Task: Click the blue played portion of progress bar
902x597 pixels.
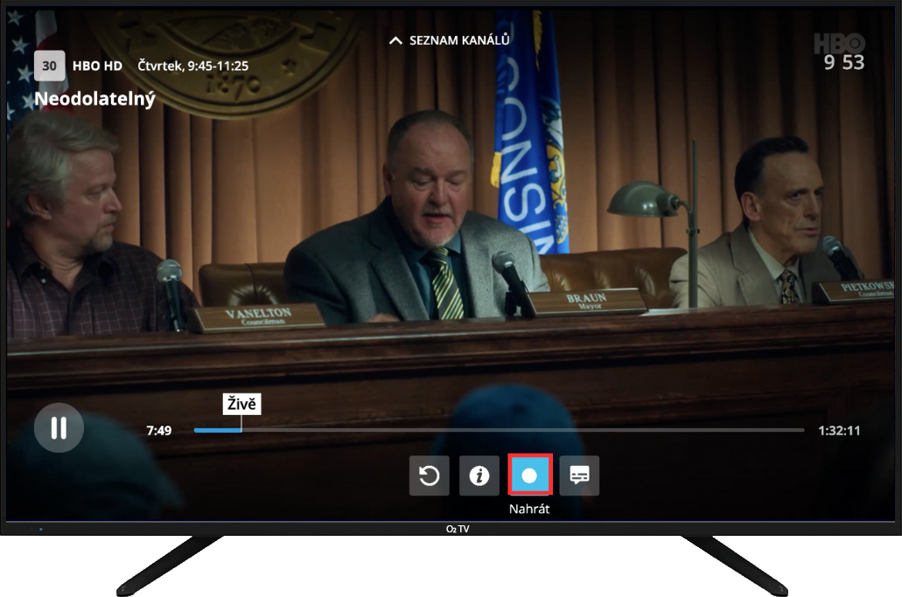Action: [217, 430]
